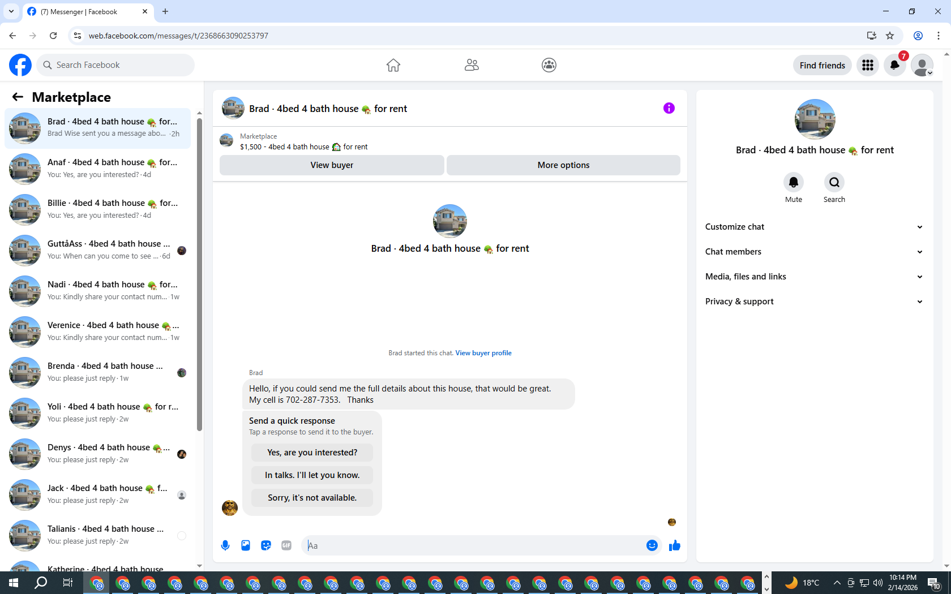This screenshot has width=951, height=594.
Task: Click the browser address bar URL
Action: 178,36
